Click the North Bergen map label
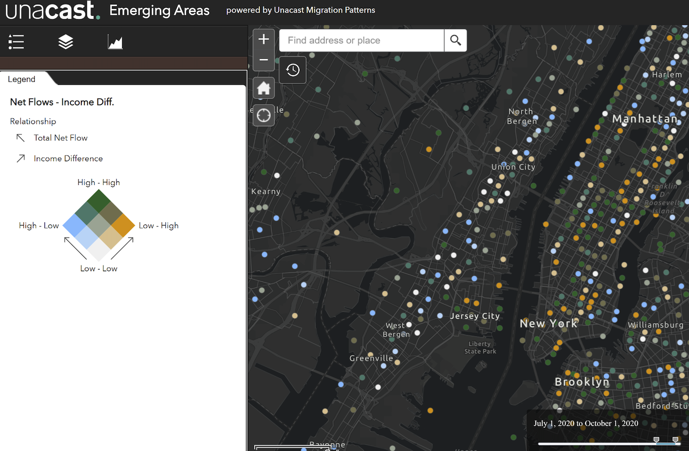Viewport: 689px width, 451px height. [x=522, y=116]
